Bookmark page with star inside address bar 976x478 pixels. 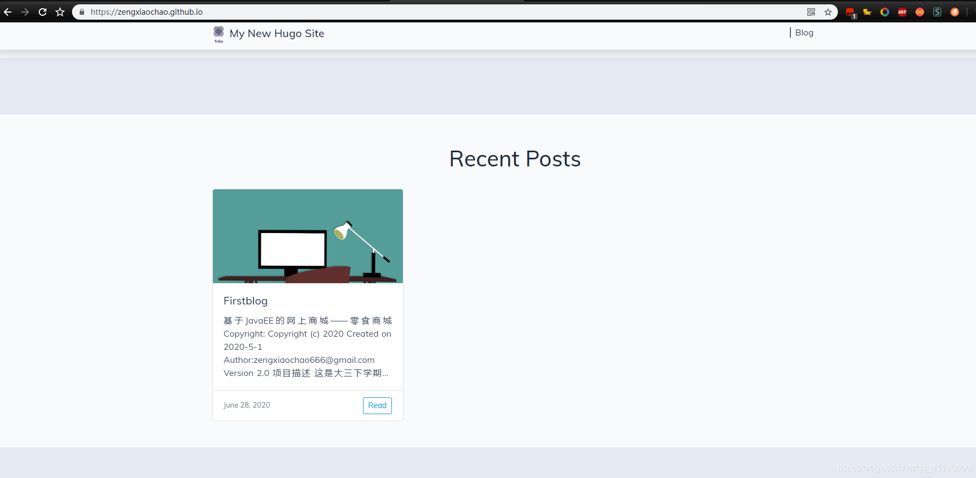coord(828,12)
